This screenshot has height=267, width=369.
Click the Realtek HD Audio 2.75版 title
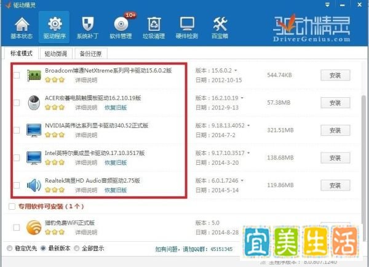coord(92,181)
